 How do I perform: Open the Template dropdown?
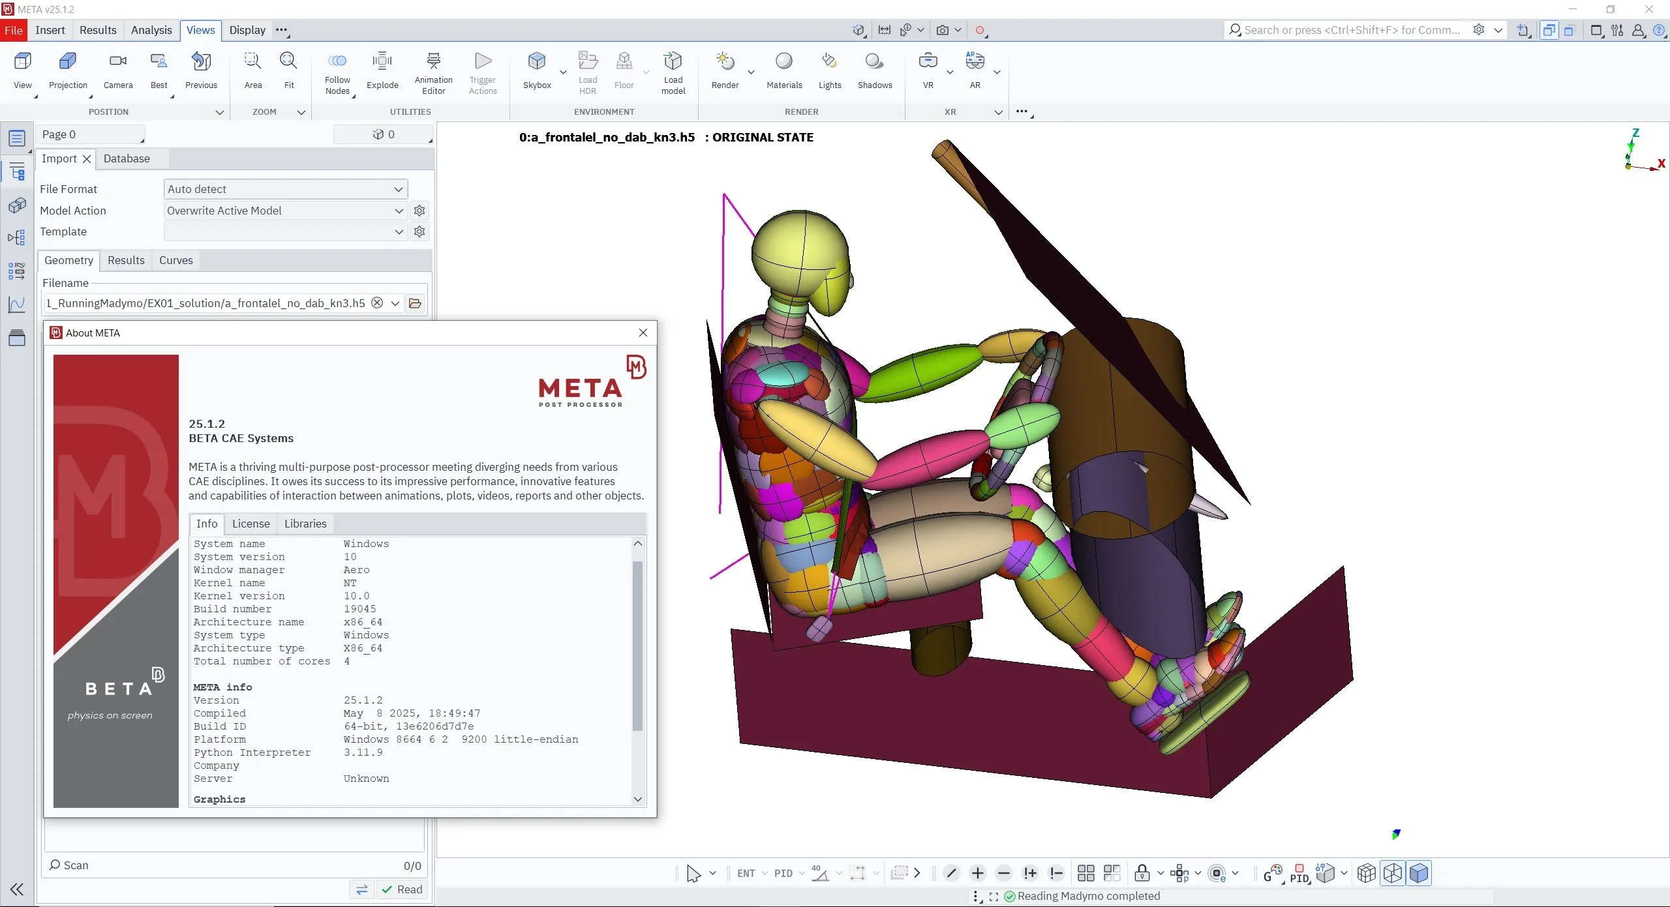[286, 231]
